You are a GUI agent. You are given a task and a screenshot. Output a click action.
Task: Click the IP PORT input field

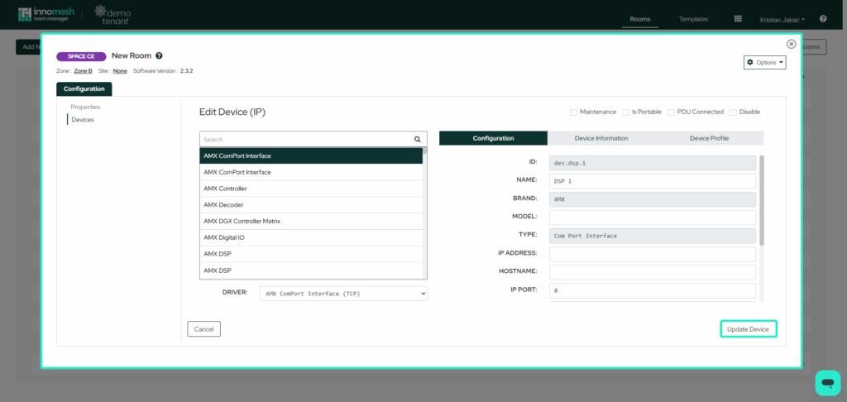[x=653, y=290]
